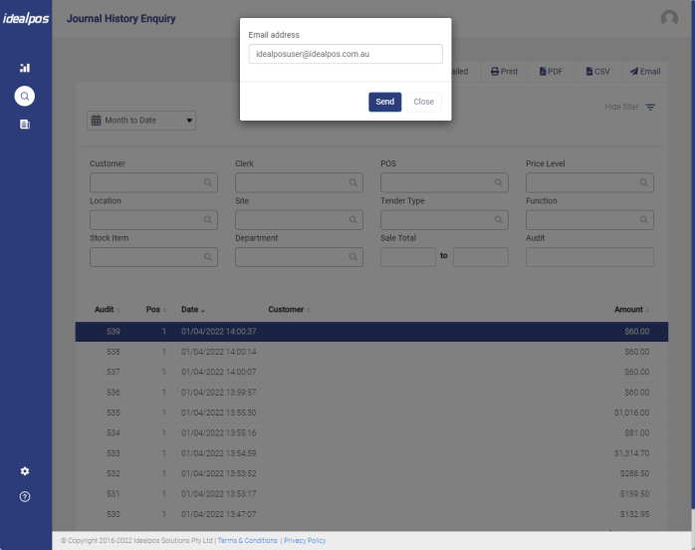Click the Department field search icon

[353, 257]
